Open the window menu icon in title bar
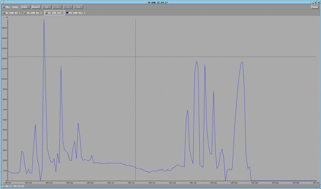The width and height of the screenshot is (321, 189). point(3,3)
